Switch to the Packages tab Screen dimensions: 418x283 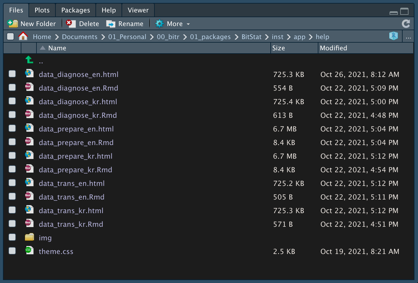point(76,10)
